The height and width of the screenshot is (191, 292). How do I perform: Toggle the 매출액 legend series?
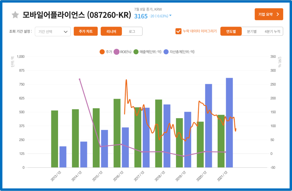pos(148,52)
